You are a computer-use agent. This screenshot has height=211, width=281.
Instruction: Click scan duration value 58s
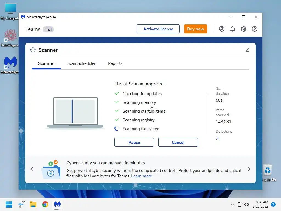coord(219,100)
